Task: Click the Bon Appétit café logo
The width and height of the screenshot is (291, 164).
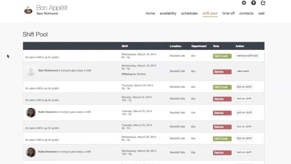Action: tap(28, 10)
